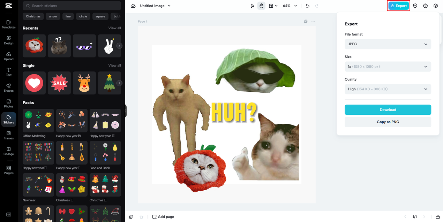Image resolution: width=443 pixels, height=222 pixels.
Task: Open the help question mark icon
Action: coord(425,6)
